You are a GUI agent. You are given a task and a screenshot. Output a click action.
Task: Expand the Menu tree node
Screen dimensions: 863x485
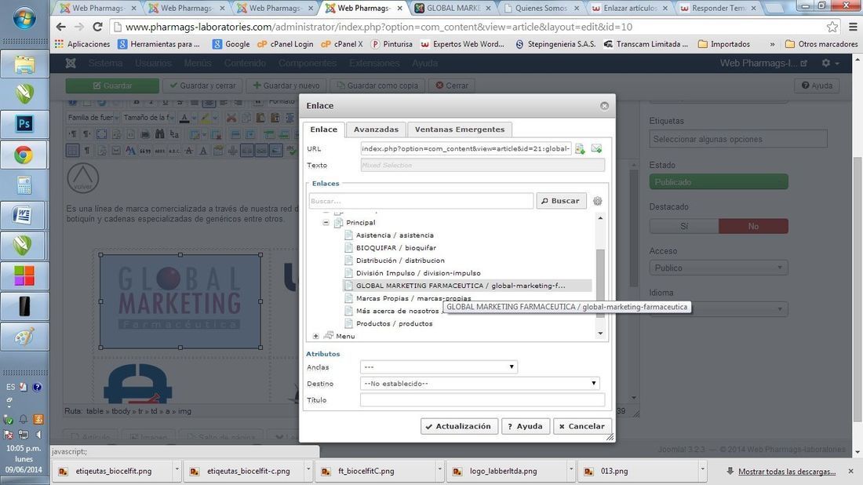315,336
